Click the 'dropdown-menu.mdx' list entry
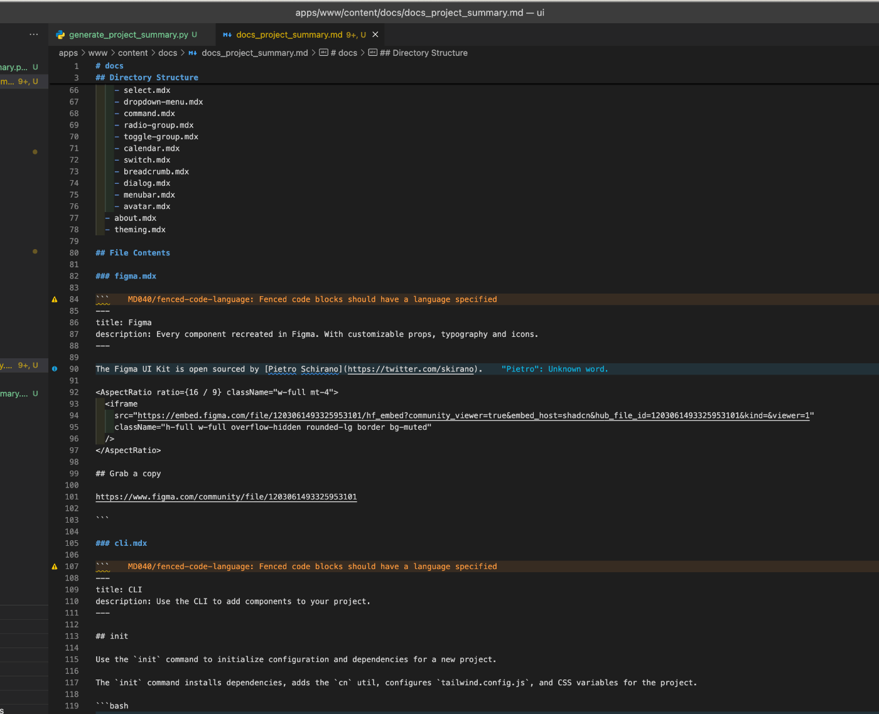Screen dimensions: 879x714 click(x=163, y=102)
